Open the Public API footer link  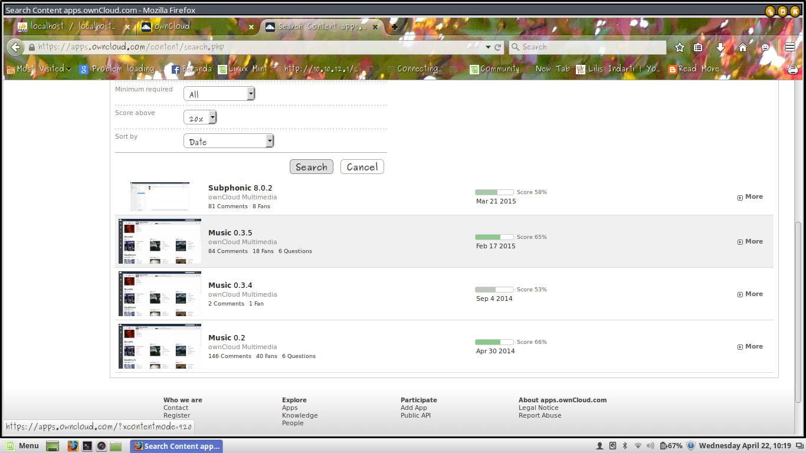[415, 415]
